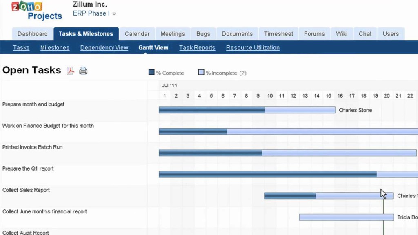Click day 22 in the timeline header
The width and height of the screenshot is (418, 235).
tap(410, 95)
